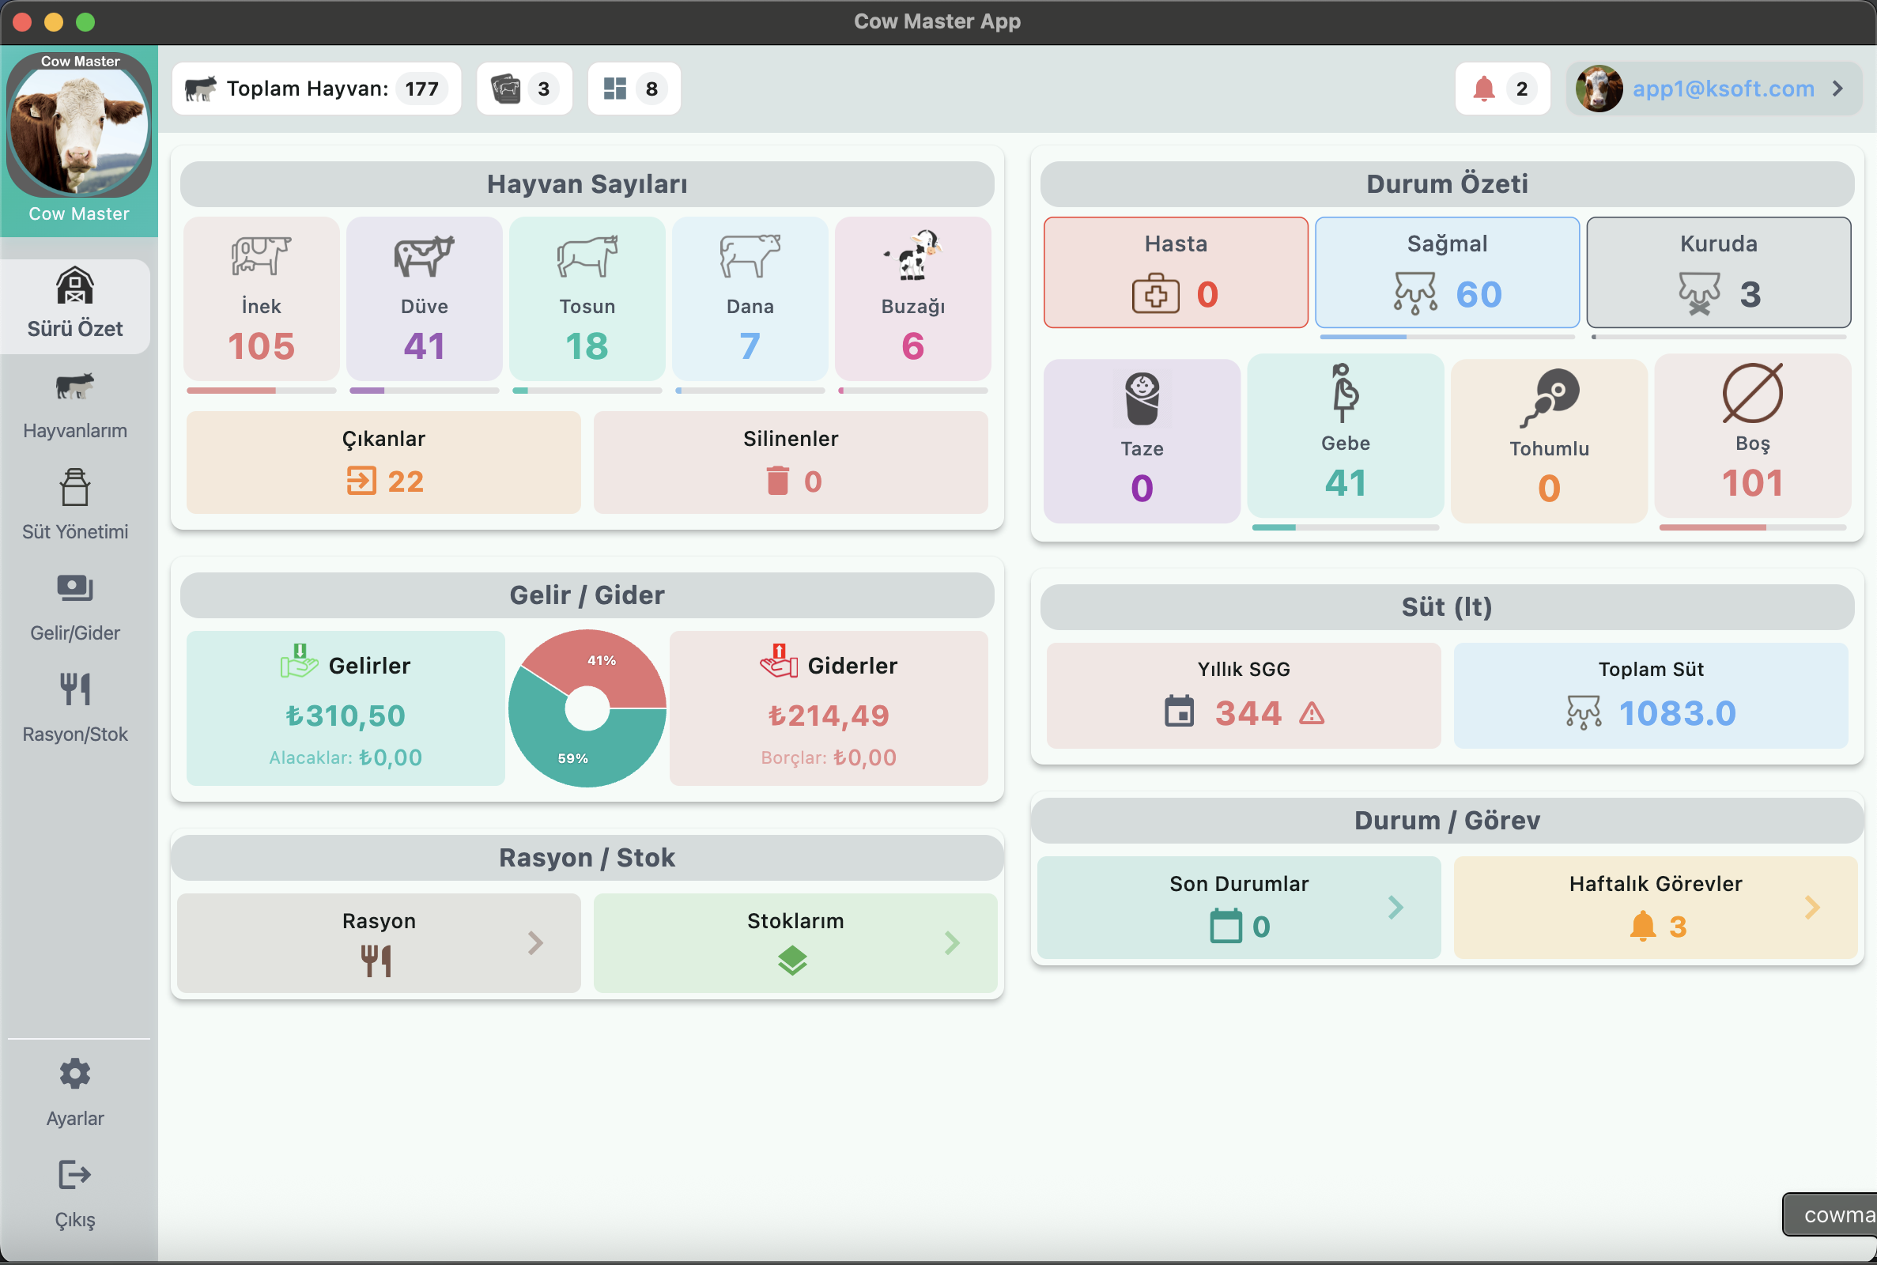
Task: Click the grid layout icon showing 8
Action: [x=615, y=89]
